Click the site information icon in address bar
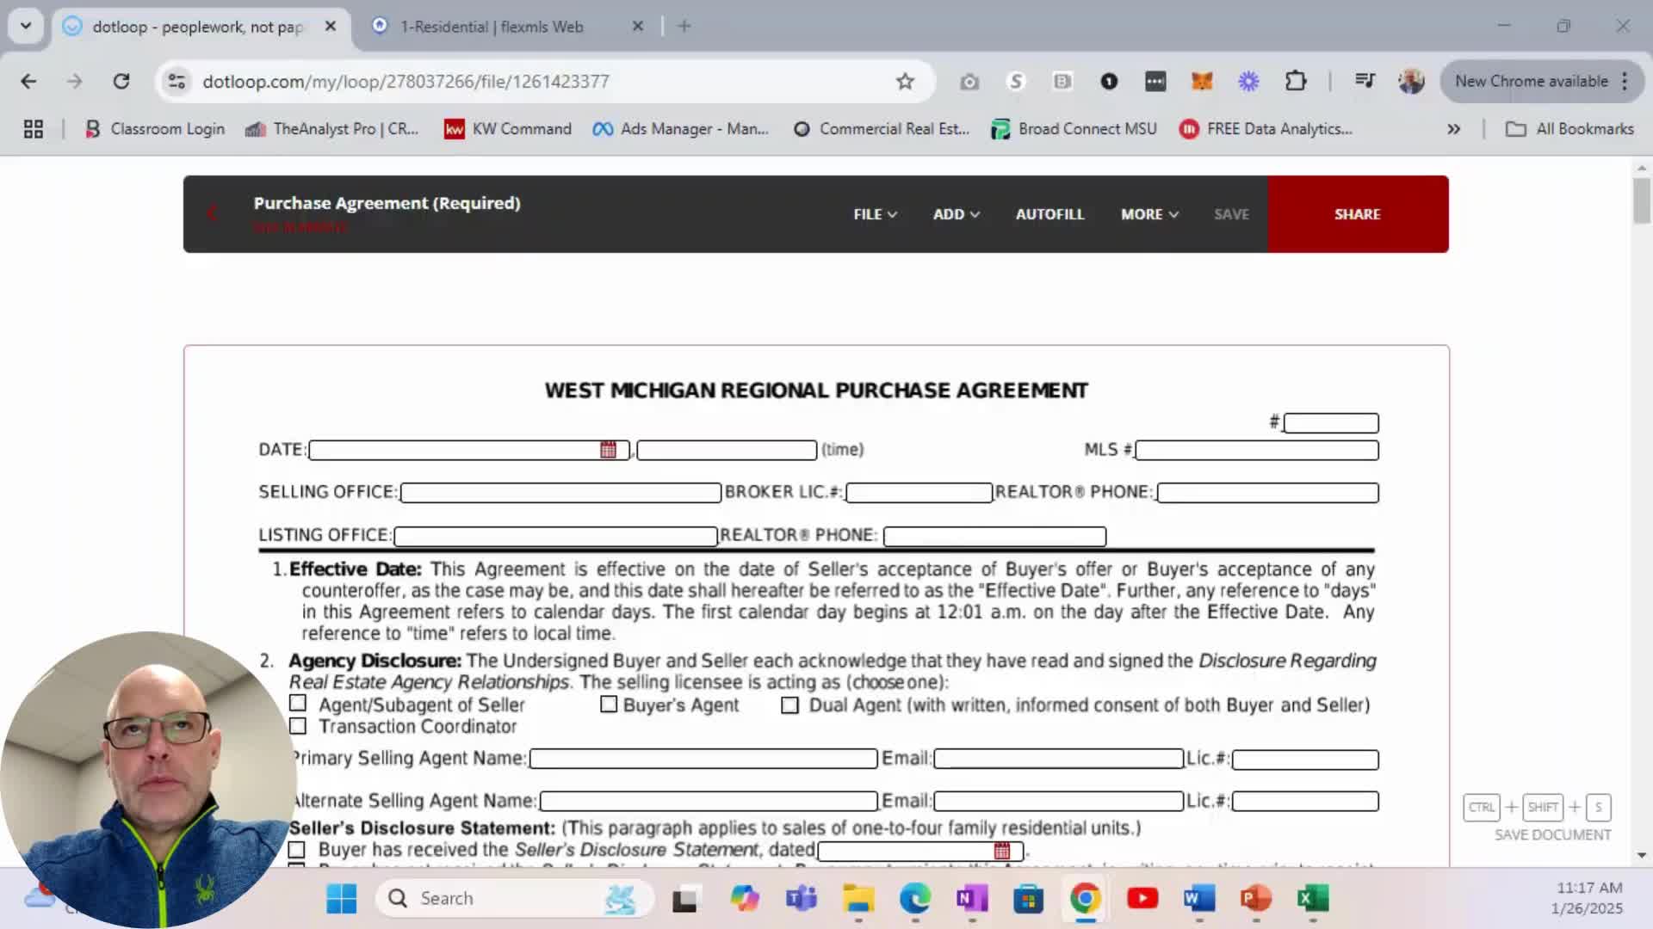This screenshot has height=929, width=1653. click(176, 81)
